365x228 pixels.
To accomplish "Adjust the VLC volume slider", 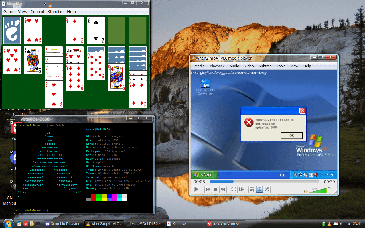I will click(x=320, y=190).
